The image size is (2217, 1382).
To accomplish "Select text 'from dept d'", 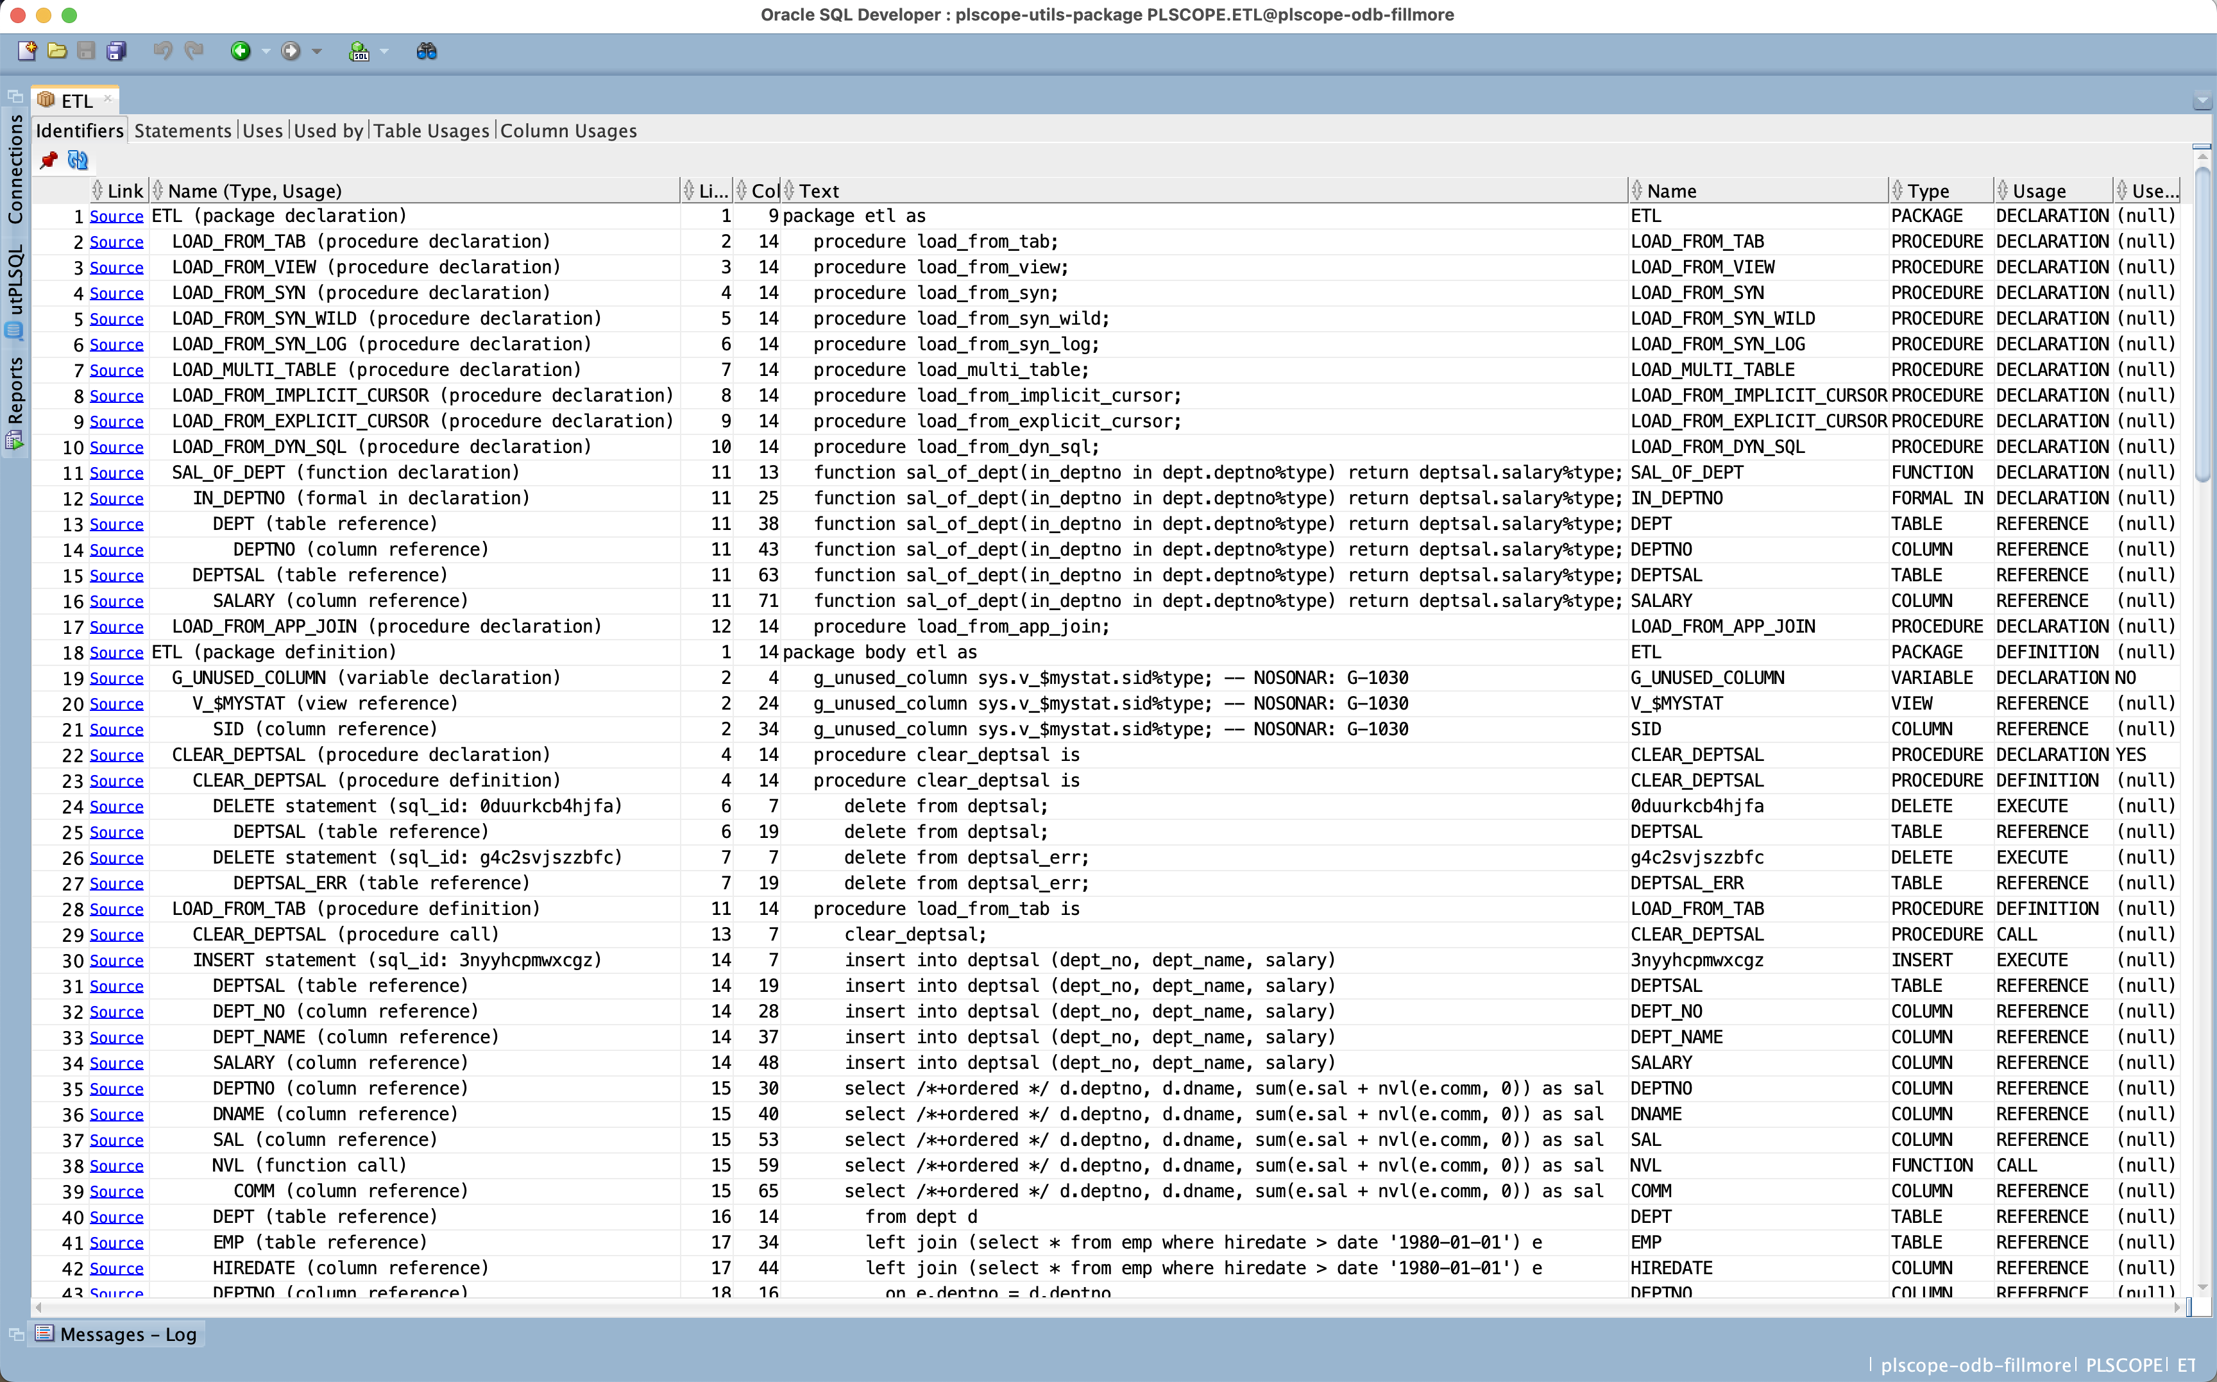I will 921,1218.
